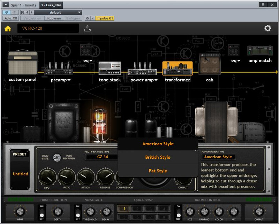279x224 pixels.
Task: Toggle Room Control on/off switch
Action: pyautogui.click(x=178, y=212)
